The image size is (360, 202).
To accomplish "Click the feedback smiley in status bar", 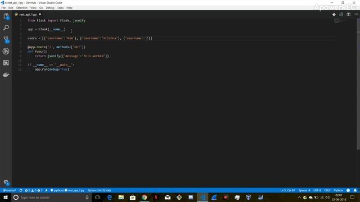I will 348,190.
